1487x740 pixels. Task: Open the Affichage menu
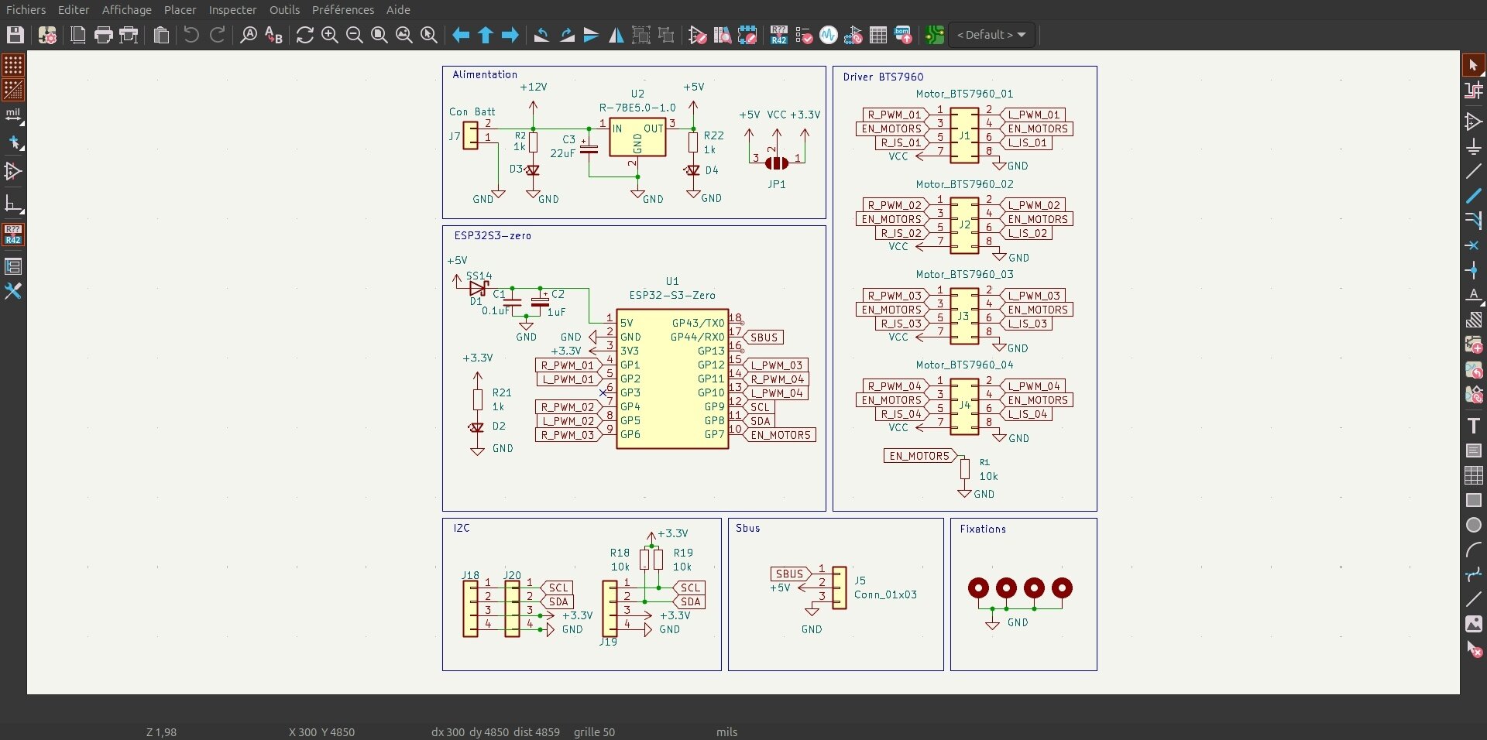coord(126,10)
